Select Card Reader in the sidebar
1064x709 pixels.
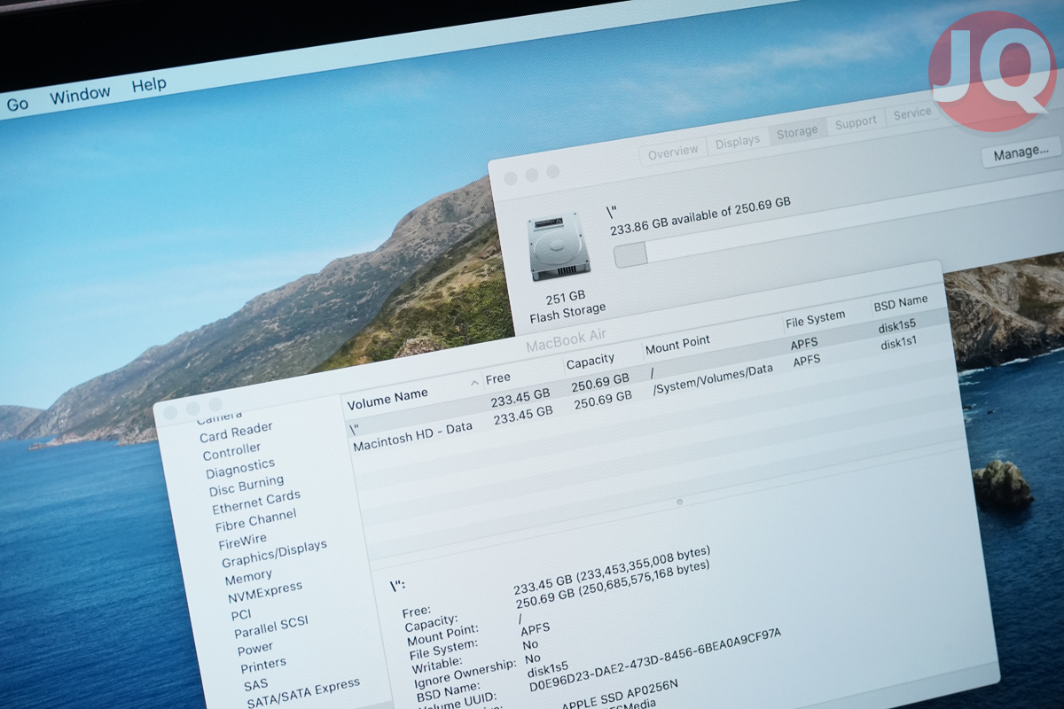click(x=236, y=432)
